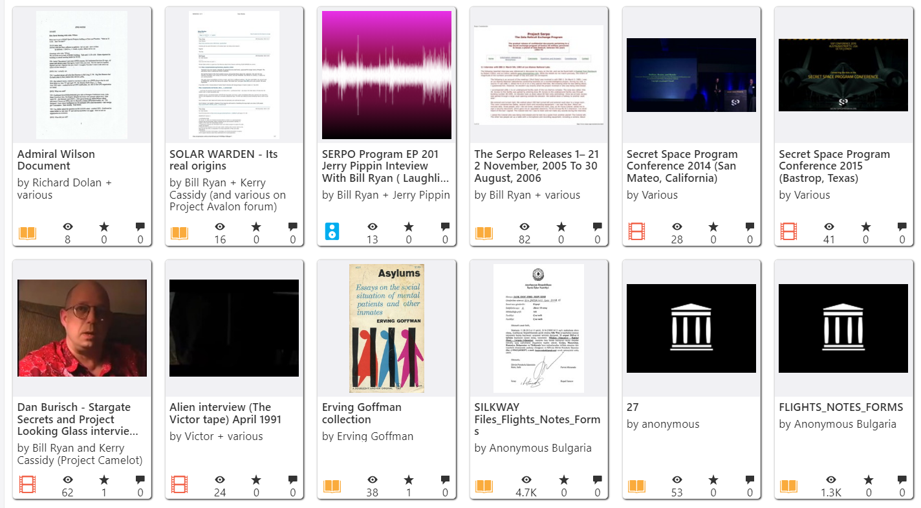
Task: Click the book icon on SOLAR WARDEN card
Action: (180, 232)
